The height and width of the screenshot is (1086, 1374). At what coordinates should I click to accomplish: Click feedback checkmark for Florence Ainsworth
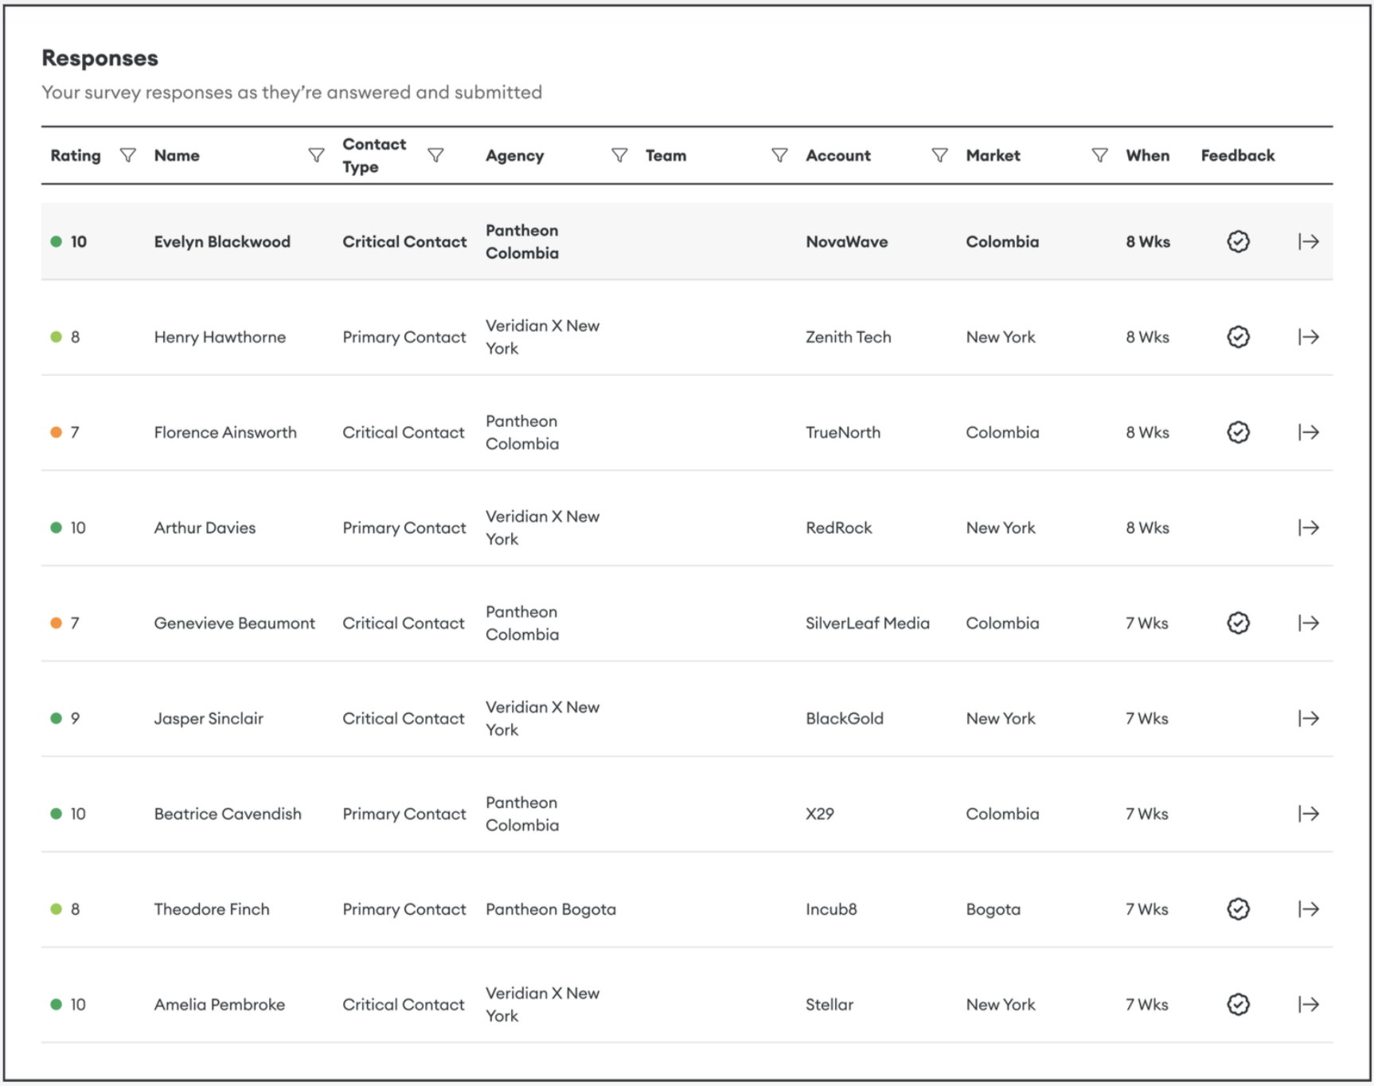click(x=1238, y=432)
